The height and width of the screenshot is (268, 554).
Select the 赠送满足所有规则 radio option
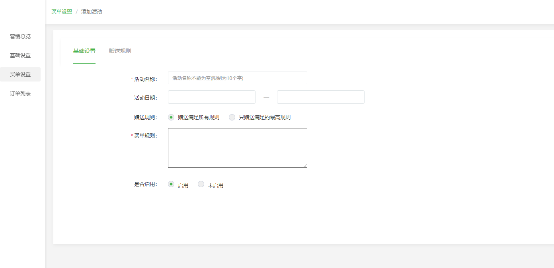tap(171, 117)
